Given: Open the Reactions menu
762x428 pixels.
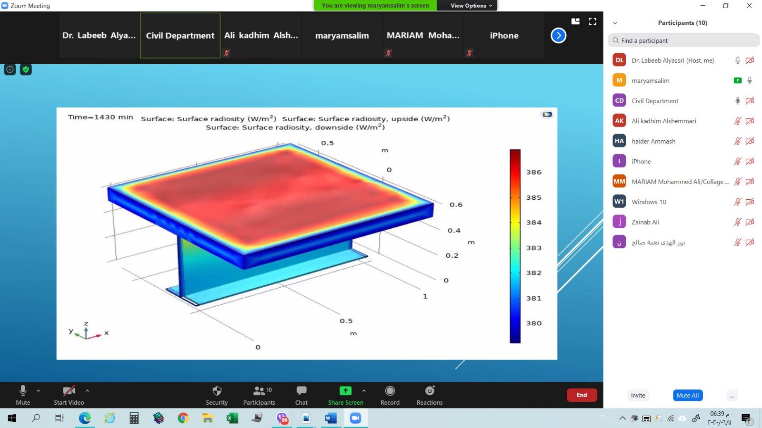Looking at the screenshot, I should click(430, 395).
